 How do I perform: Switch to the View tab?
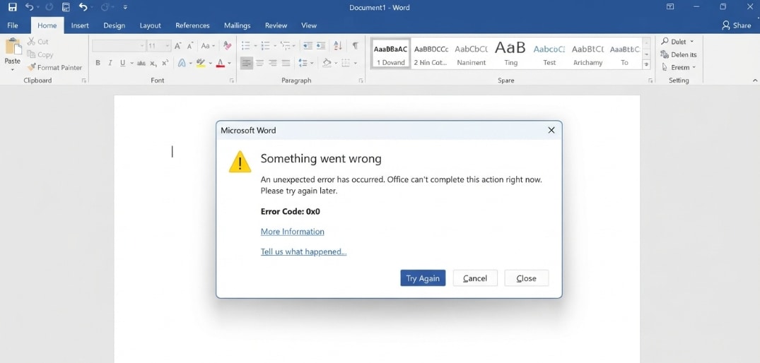pos(309,25)
